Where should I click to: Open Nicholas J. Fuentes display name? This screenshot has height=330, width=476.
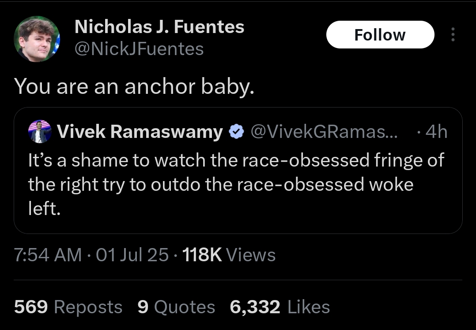(x=159, y=27)
